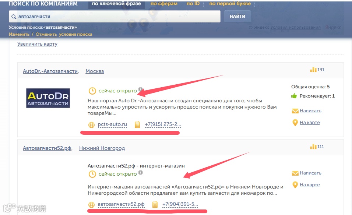Screen dimensions: 352x215
Task: Click 'сейчас открыто' status in AutoDr listing
Action: (x=117, y=91)
